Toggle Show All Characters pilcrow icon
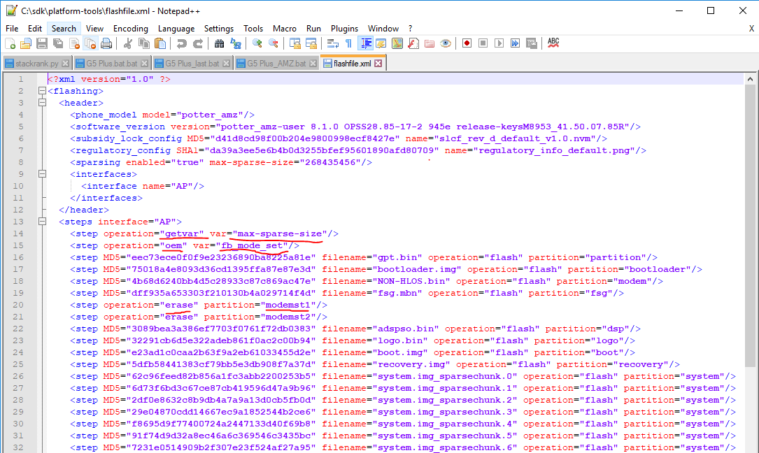759x453 pixels. click(x=348, y=43)
